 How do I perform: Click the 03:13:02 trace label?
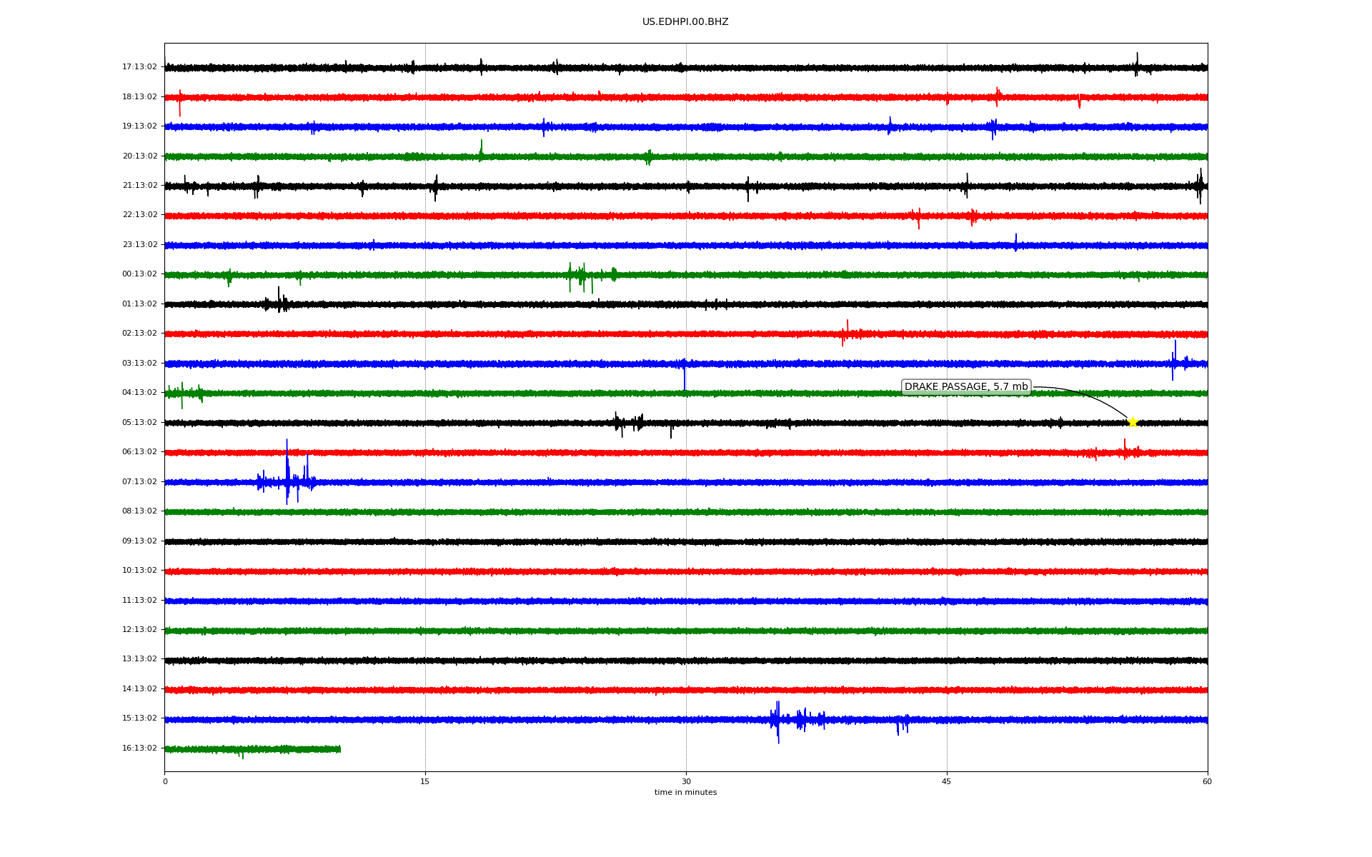coord(139,364)
